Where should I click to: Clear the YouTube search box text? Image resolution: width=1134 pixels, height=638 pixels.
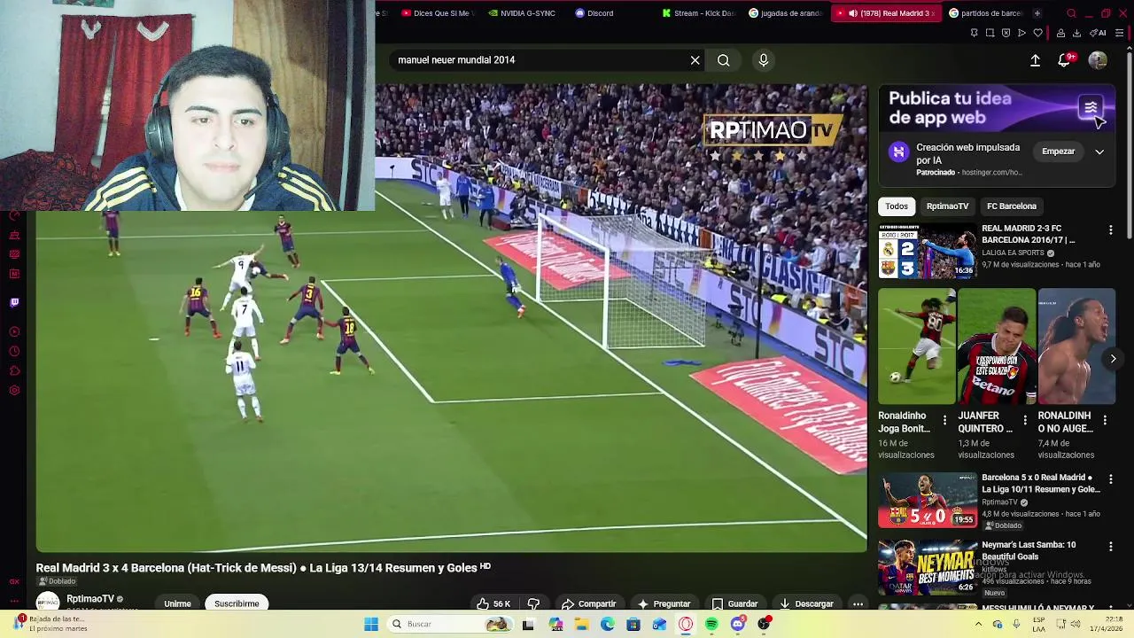tap(695, 60)
